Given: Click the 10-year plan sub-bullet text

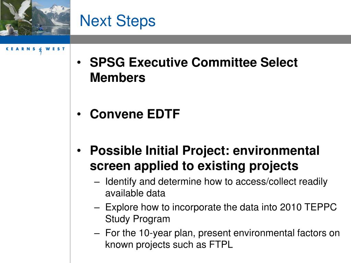Looking at the screenshot, I should pos(222,239).
